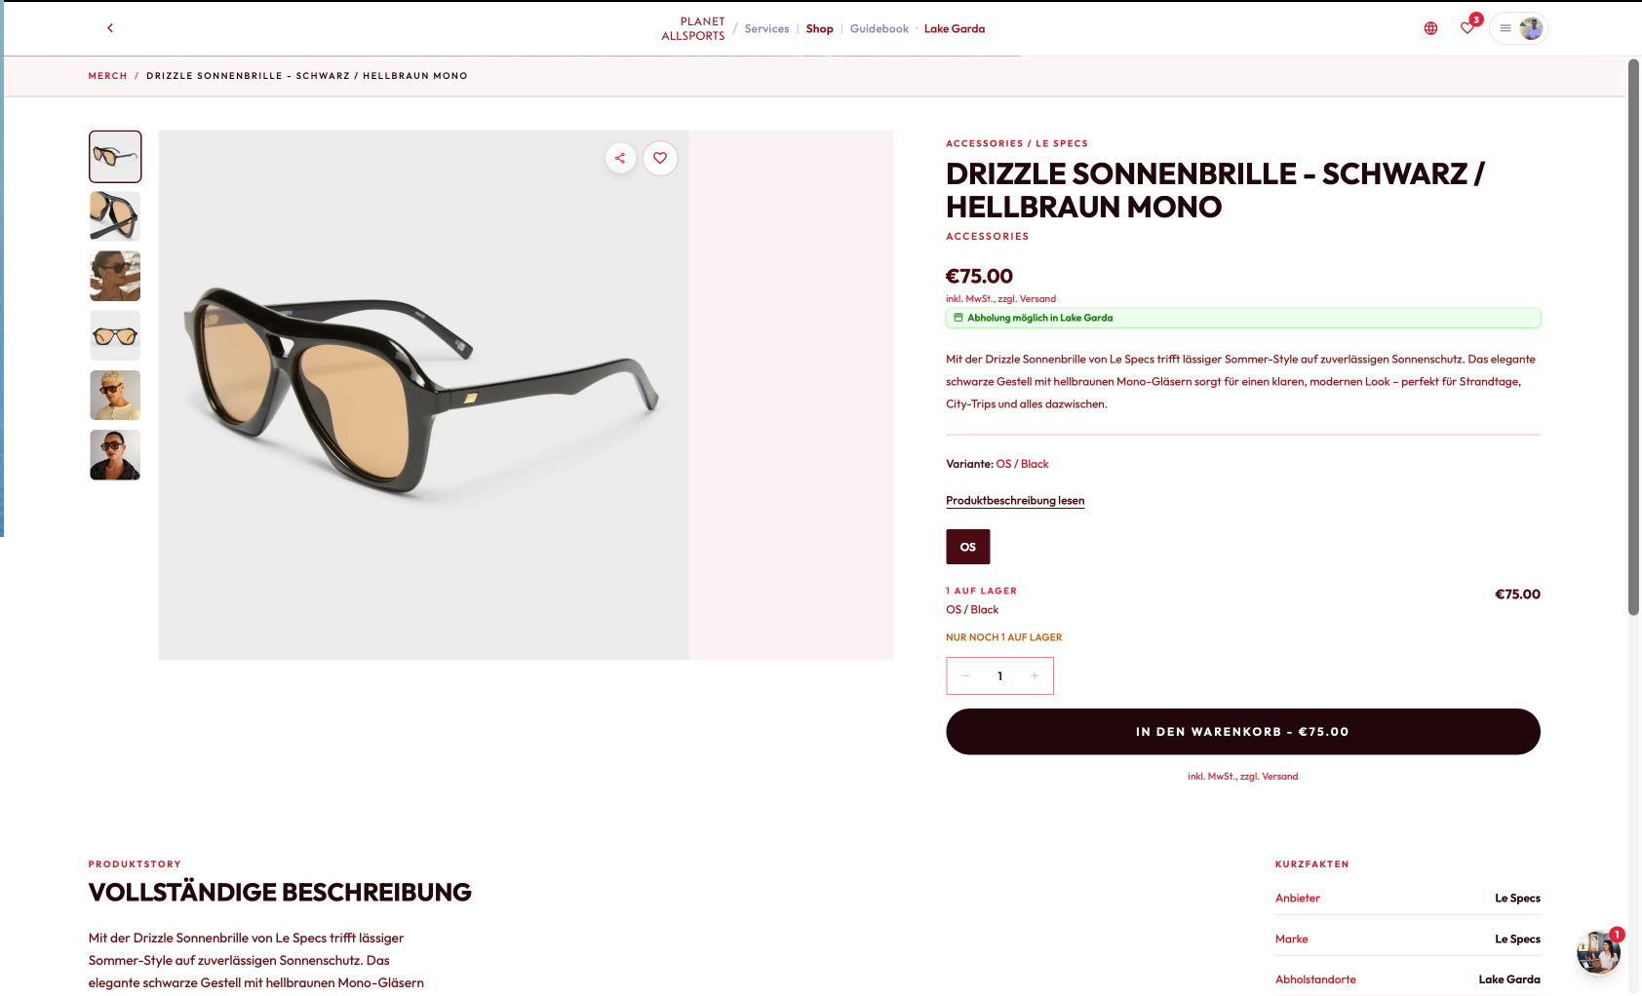Click the back arrow in header
Image resolution: width=1642 pixels, height=996 pixels.
coord(110,28)
